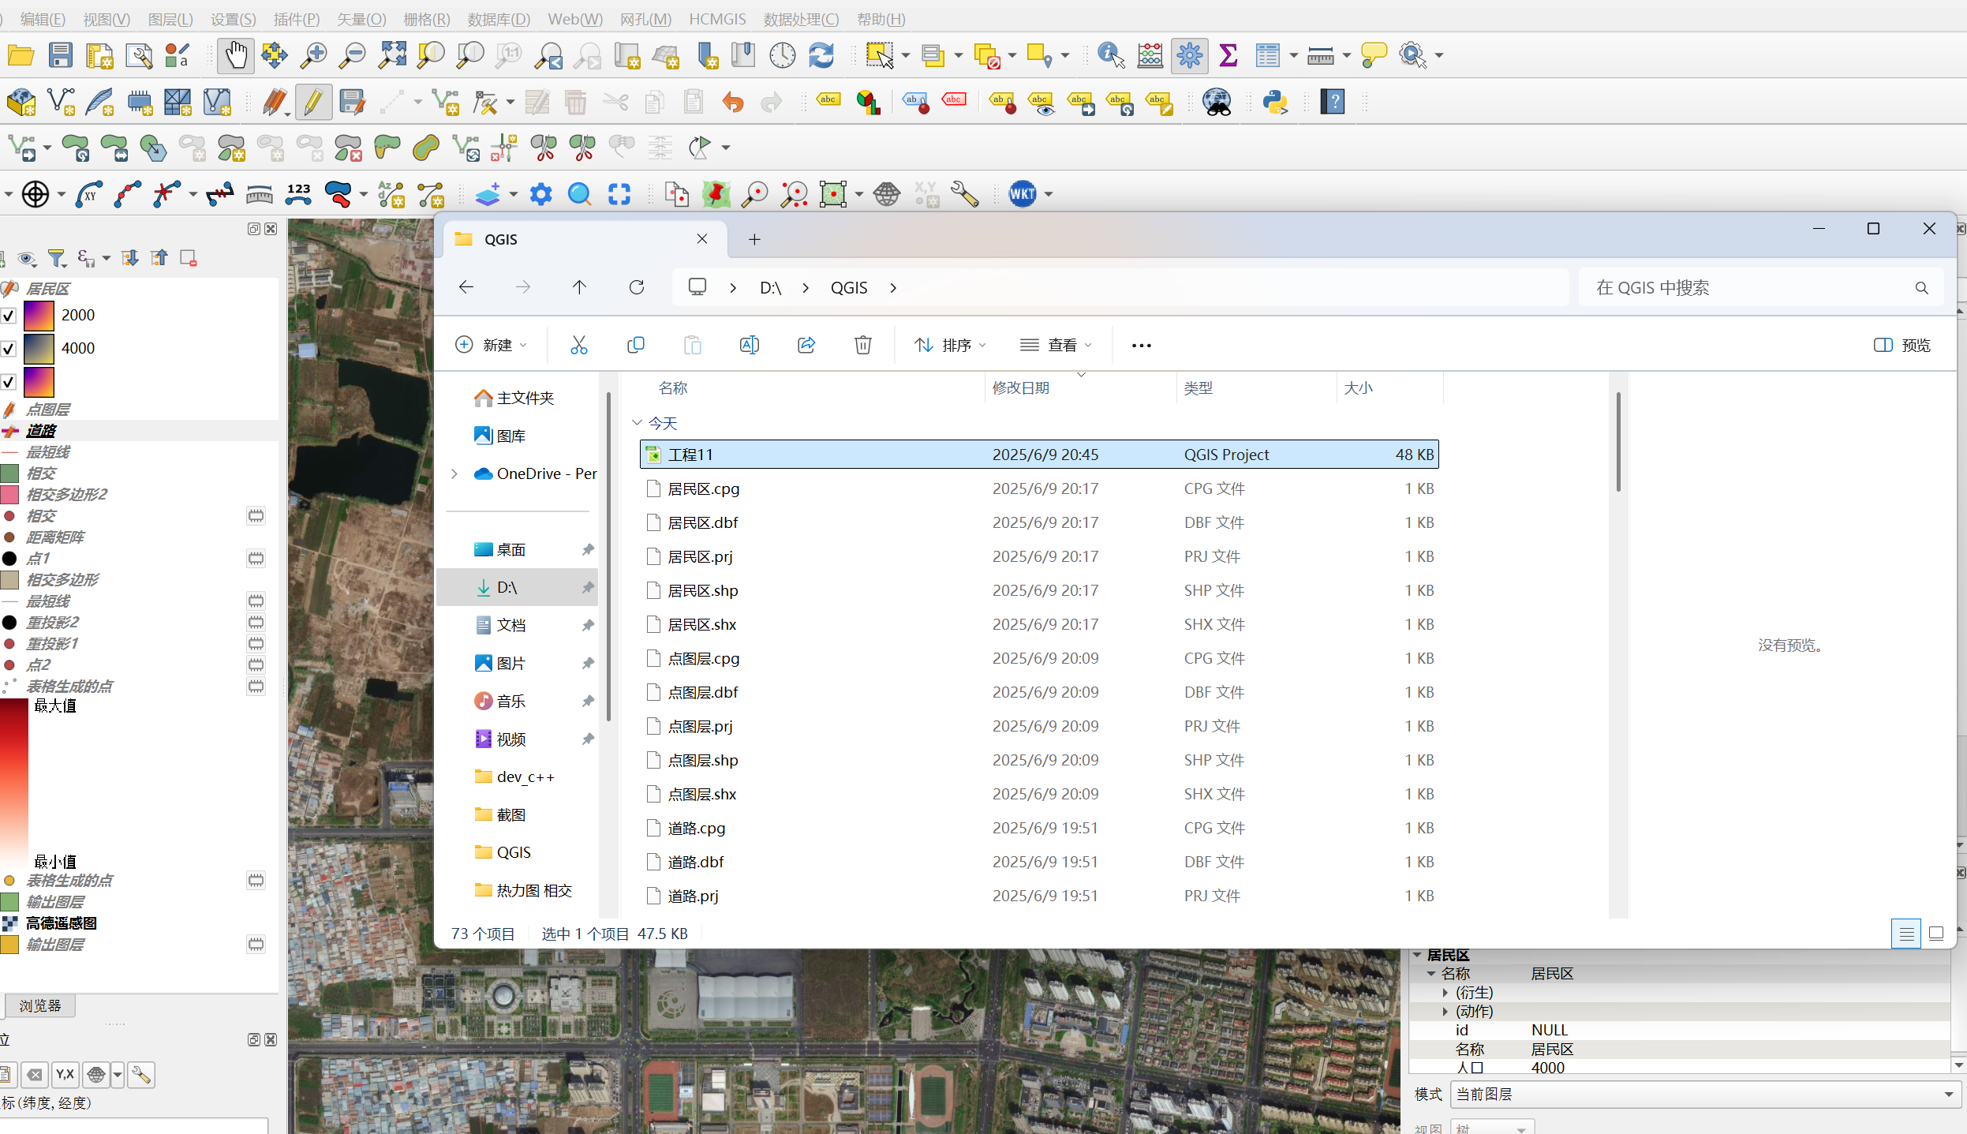Click the 新建 button in Explorer
Screen dimensions: 1967x1134
click(490, 345)
